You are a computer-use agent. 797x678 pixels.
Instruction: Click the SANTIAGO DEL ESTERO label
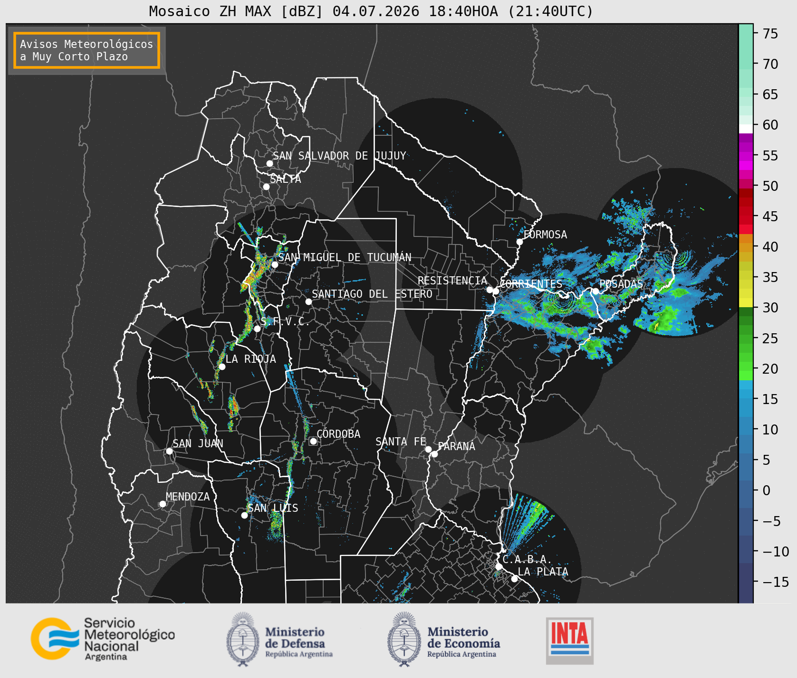click(372, 294)
